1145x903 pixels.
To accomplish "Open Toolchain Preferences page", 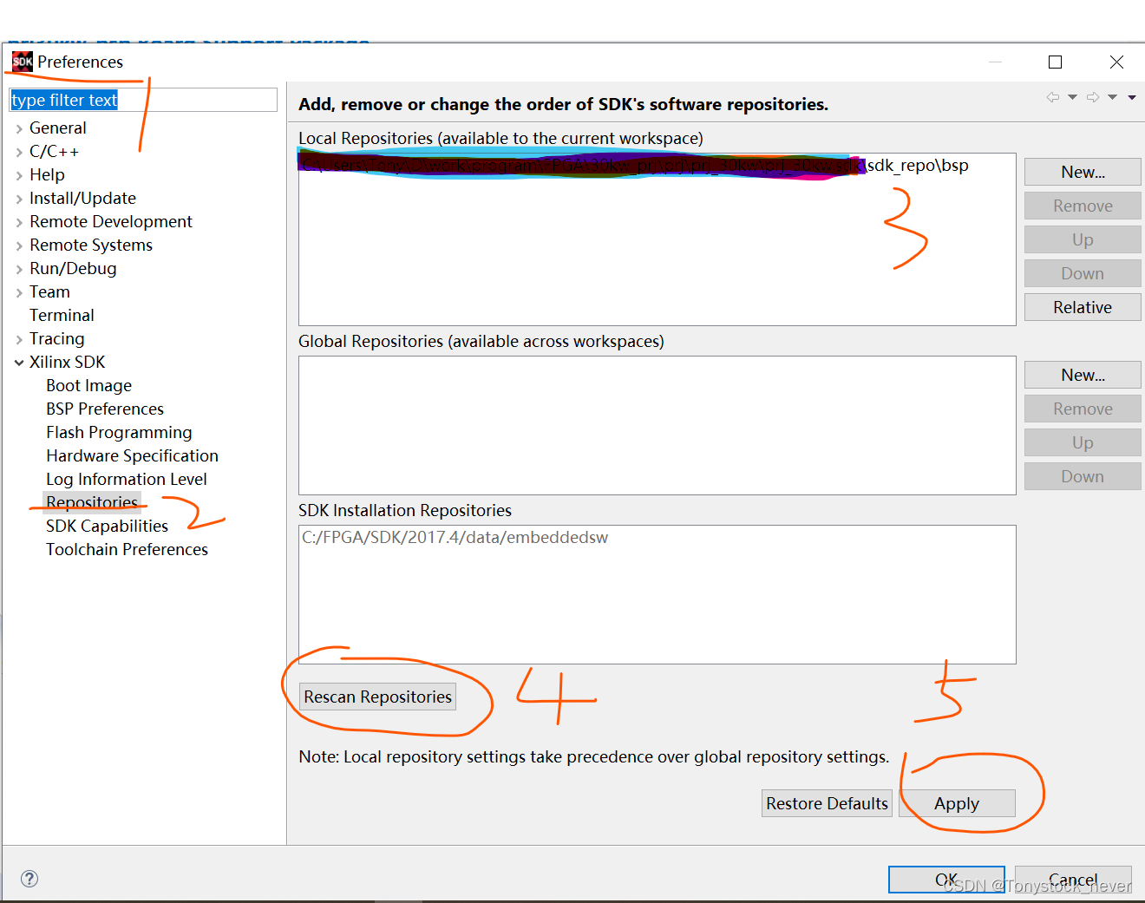I will pyautogui.click(x=127, y=549).
